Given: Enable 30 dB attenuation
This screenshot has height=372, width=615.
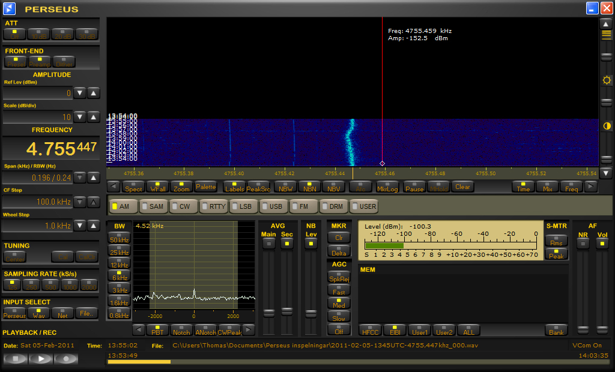Looking at the screenshot, I should coord(86,34).
